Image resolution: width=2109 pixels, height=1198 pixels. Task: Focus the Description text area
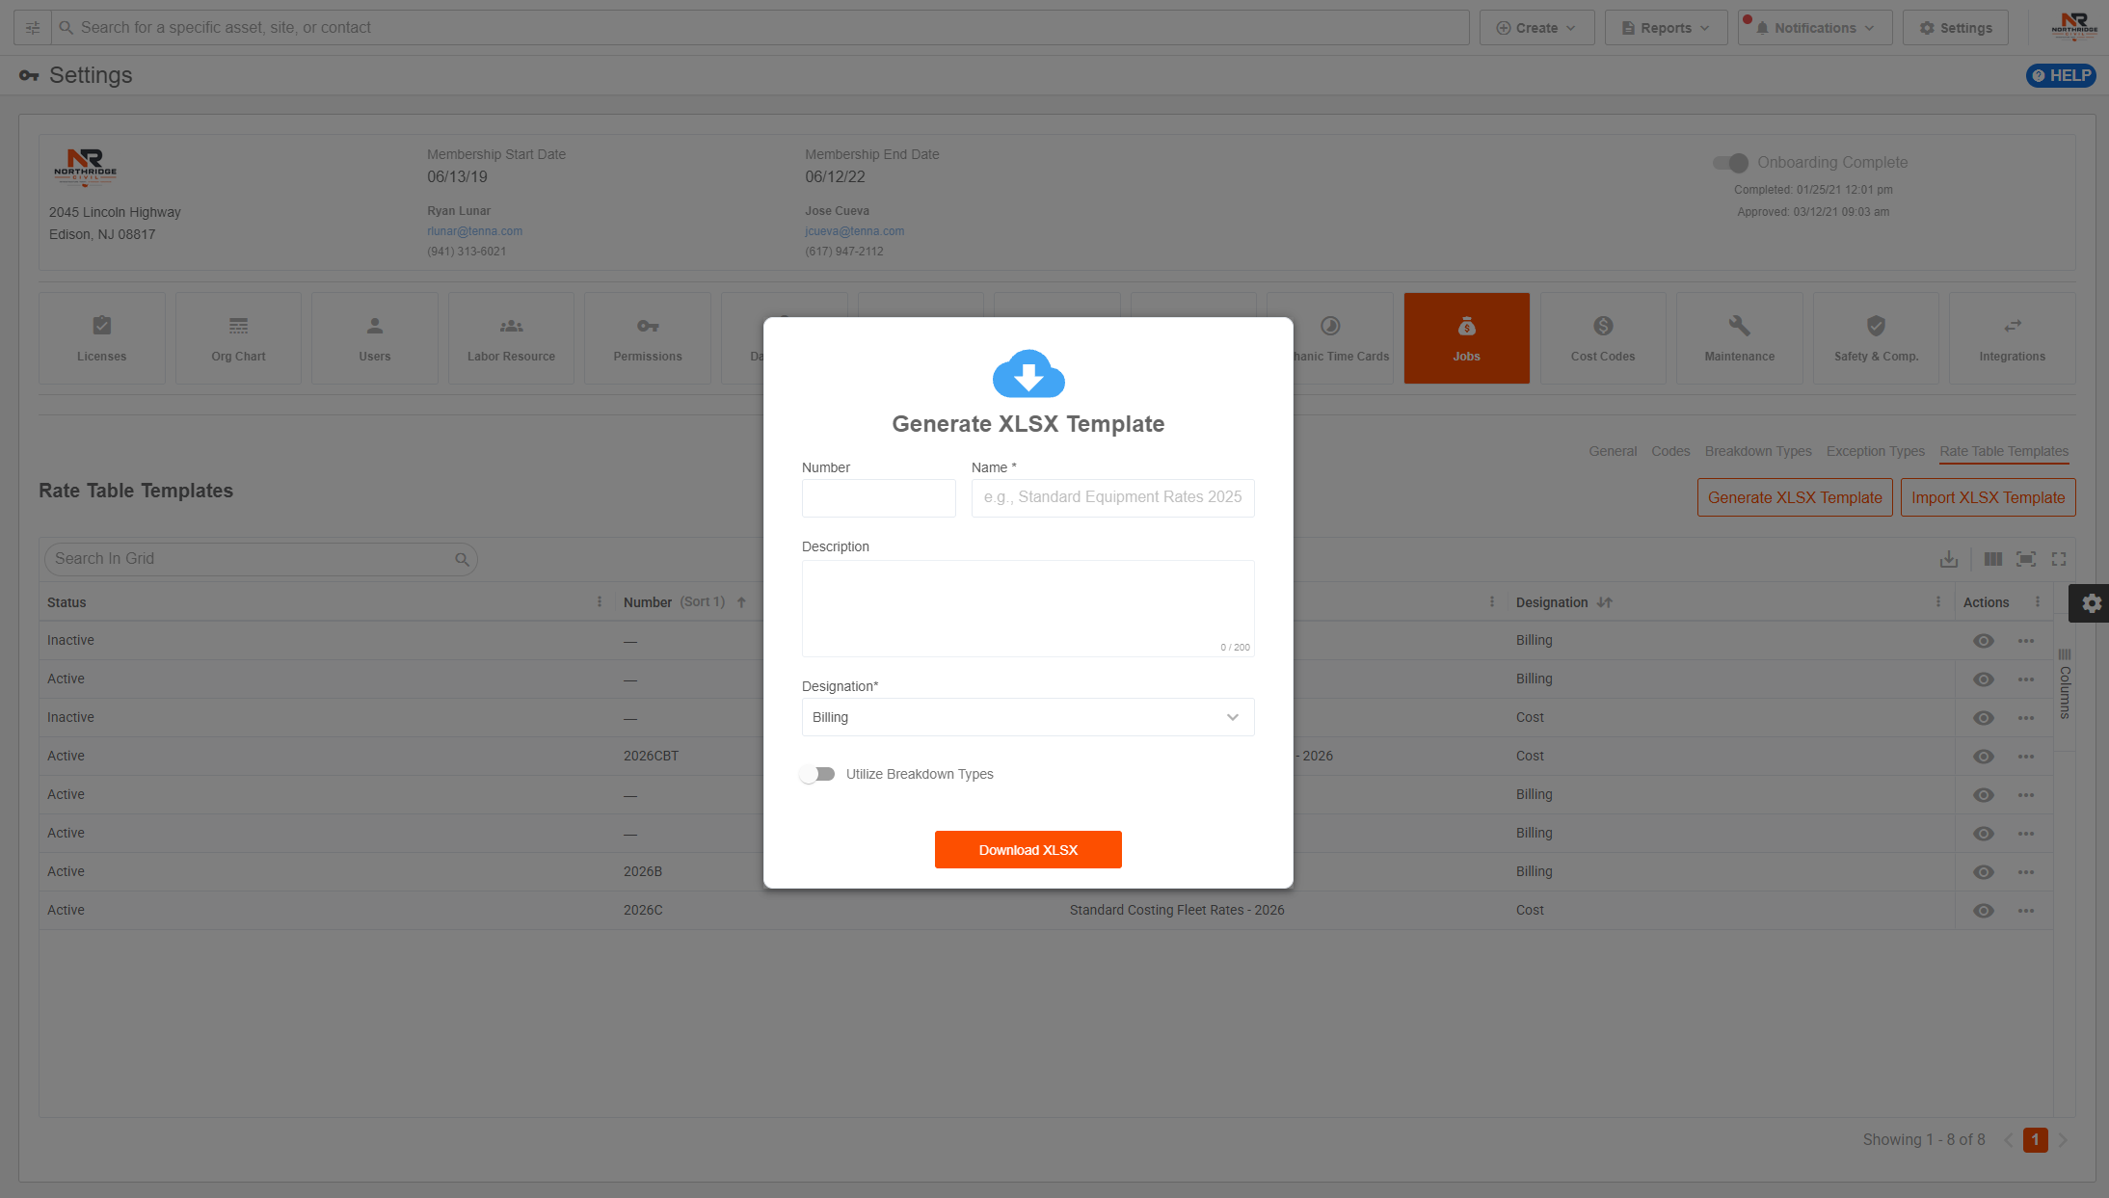coord(1028,608)
